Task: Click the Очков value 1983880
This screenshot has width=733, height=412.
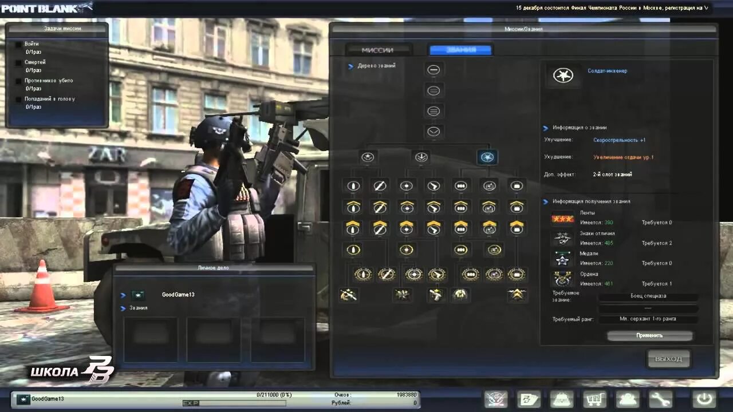Action: point(407,395)
